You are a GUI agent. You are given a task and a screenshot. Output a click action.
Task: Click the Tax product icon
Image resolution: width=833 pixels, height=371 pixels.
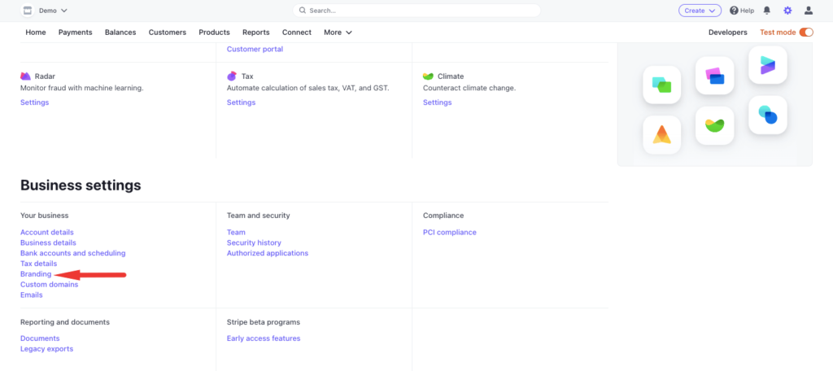click(232, 76)
